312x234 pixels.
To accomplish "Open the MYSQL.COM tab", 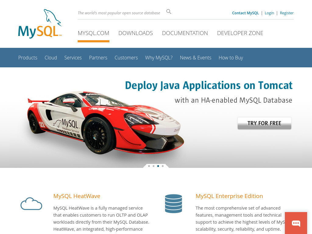I will pyautogui.click(x=93, y=33).
